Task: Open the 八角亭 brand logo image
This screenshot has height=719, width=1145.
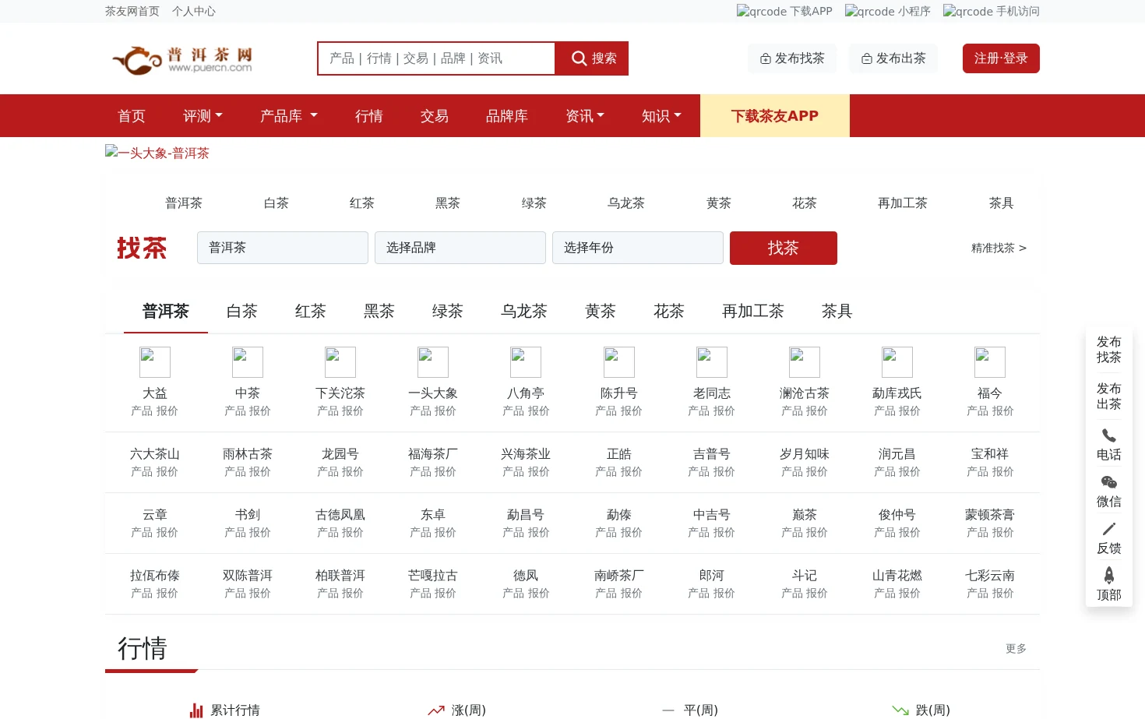Action: point(526,362)
